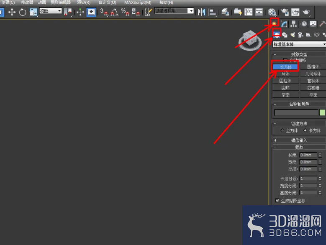
Task: Click the Use Pivot Point Center icon
Action: coord(67,12)
